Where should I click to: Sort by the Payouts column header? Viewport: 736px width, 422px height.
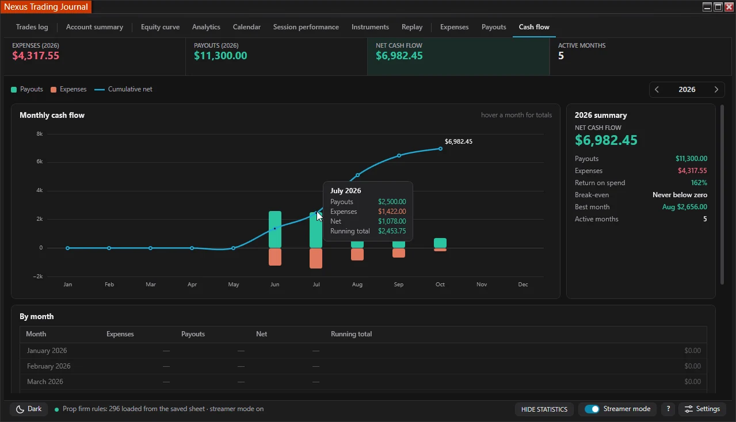tap(193, 334)
